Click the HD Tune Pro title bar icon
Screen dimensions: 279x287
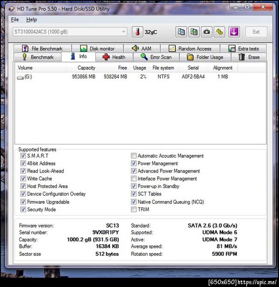11,9
